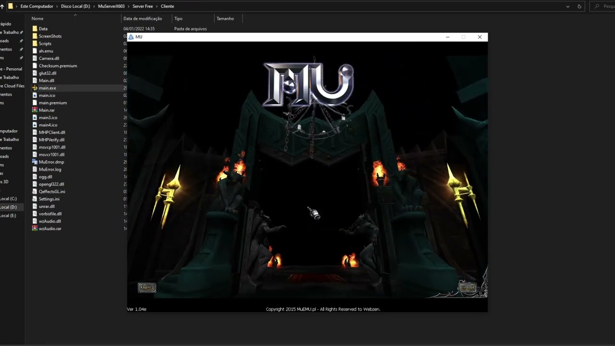This screenshot has width=615, height=346.
Task: Close the MU game window
Action: [480, 37]
